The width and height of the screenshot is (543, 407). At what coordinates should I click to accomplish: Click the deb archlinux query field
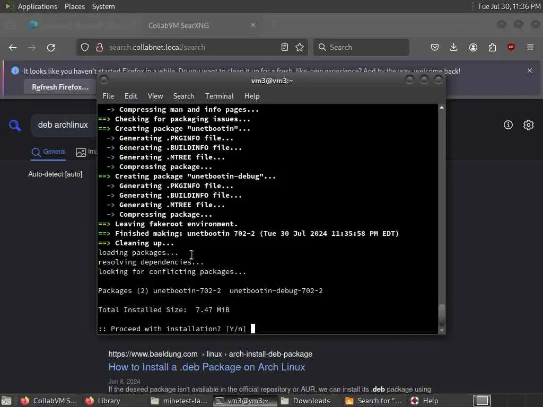[63, 125]
